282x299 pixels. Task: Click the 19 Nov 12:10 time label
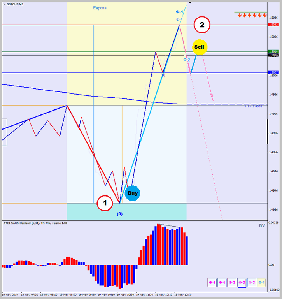(x=164, y=295)
